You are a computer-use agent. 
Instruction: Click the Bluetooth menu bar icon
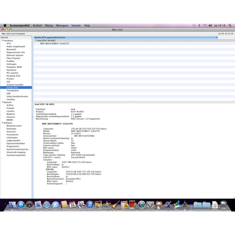click(199, 25)
